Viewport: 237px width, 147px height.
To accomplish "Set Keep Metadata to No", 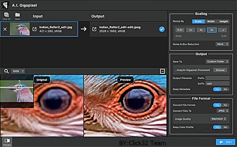I will 226,89.
